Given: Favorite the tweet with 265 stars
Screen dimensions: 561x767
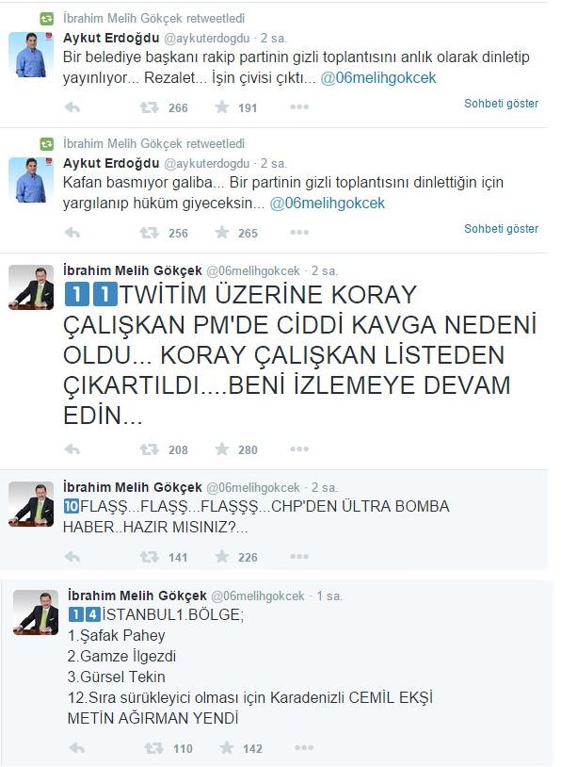Looking at the screenshot, I should click(x=222, y=232).
